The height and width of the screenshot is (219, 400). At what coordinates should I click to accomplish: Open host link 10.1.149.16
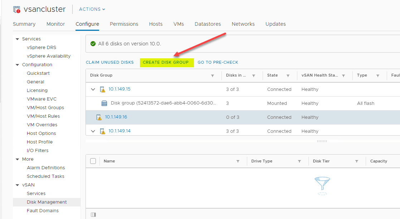pos(116,117)
